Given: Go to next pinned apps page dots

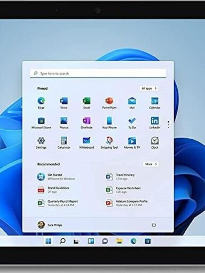Looking at the screenshot, I should tap(168, 125).
